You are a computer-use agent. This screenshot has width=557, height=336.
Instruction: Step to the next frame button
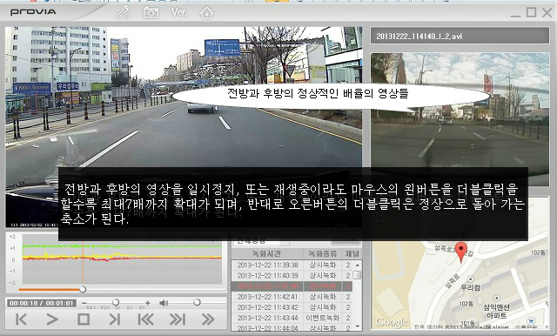[x=114, y=319]
